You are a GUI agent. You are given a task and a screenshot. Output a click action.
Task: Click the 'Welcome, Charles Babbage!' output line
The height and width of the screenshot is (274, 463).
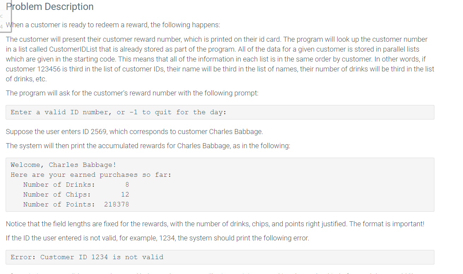pyautogui.click(x=63, y=165)
